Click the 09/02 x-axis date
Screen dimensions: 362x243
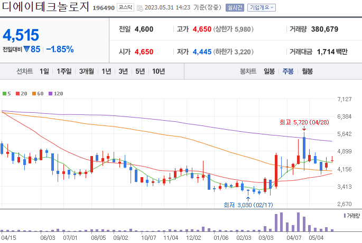(120, 238)
